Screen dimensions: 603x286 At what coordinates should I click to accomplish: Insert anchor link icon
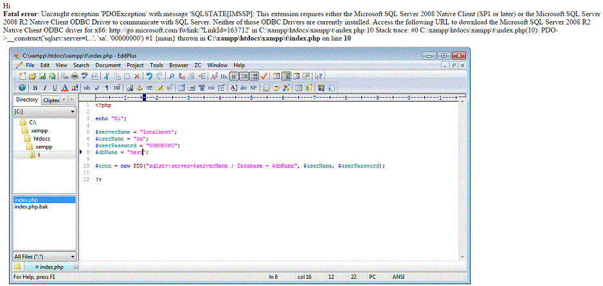pyautogui.click(x=139, y=87)
